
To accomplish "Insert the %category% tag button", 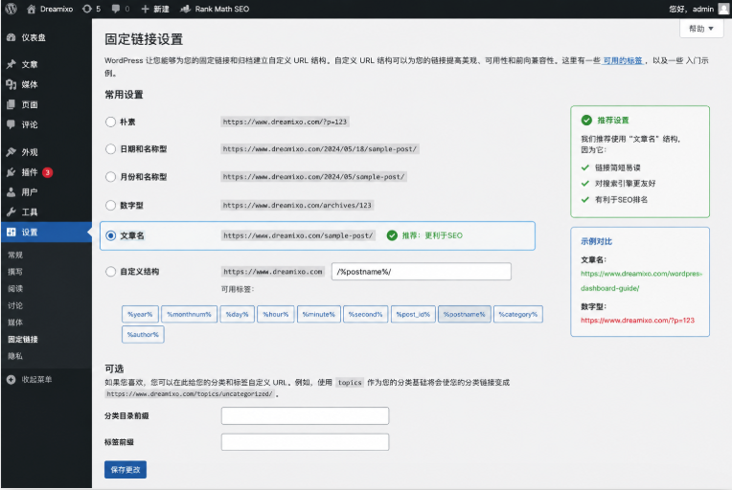I will pyautogui.click(x=518, y=314).
